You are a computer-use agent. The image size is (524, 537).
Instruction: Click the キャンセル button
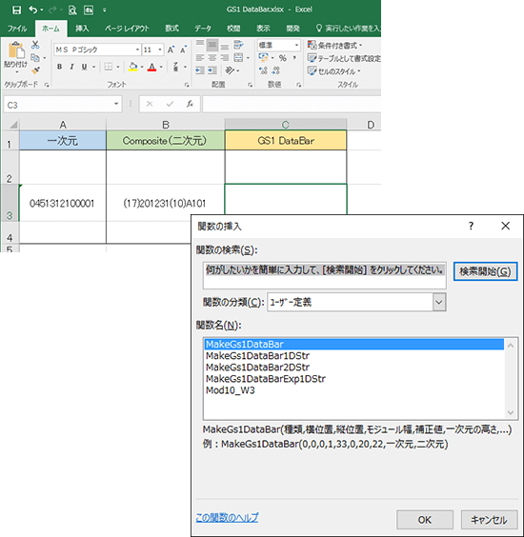[489, 520]
